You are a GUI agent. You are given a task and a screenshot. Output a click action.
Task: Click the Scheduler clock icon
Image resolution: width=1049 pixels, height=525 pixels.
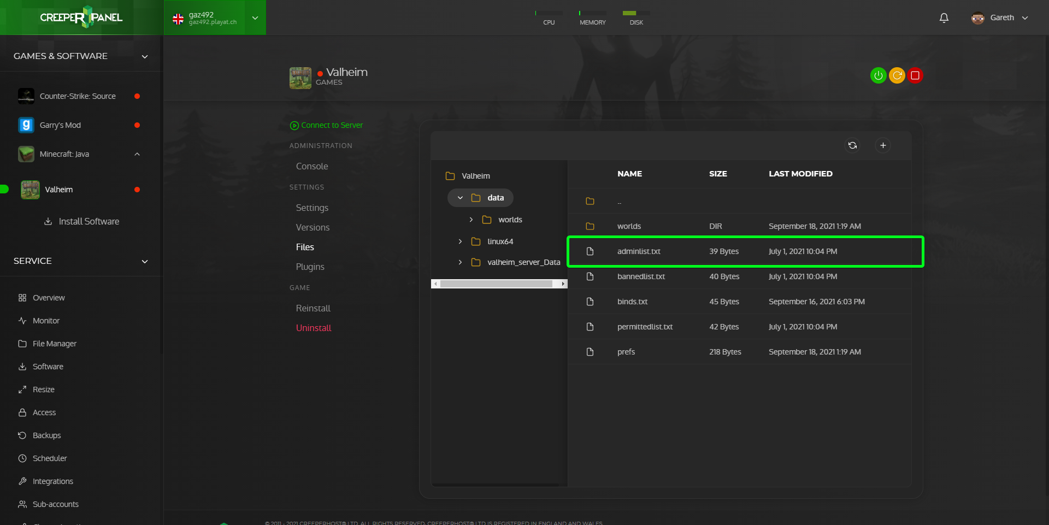22,458
